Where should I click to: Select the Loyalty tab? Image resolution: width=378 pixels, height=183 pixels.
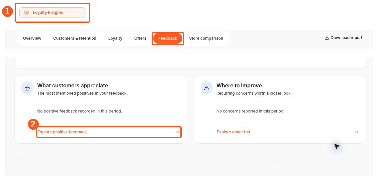click(115, 38)
